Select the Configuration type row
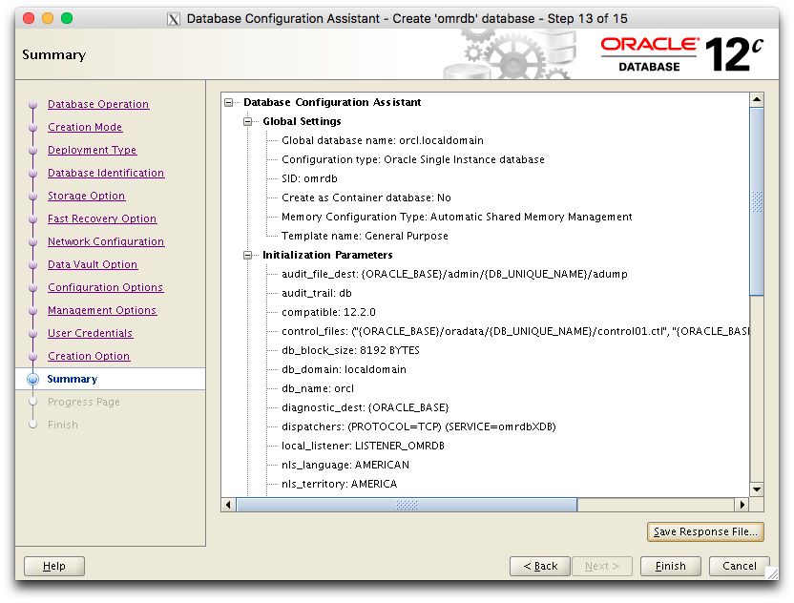 coord(412,160)
